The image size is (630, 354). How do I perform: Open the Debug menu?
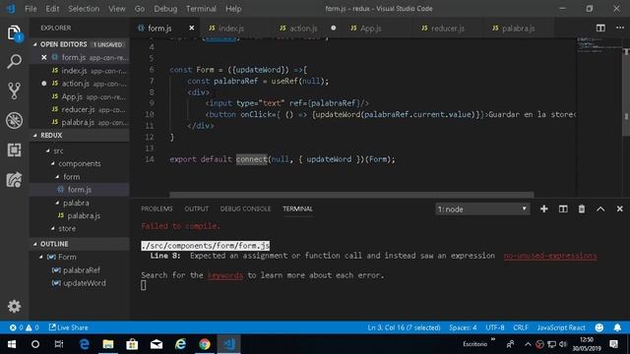[x=165, y=9]
